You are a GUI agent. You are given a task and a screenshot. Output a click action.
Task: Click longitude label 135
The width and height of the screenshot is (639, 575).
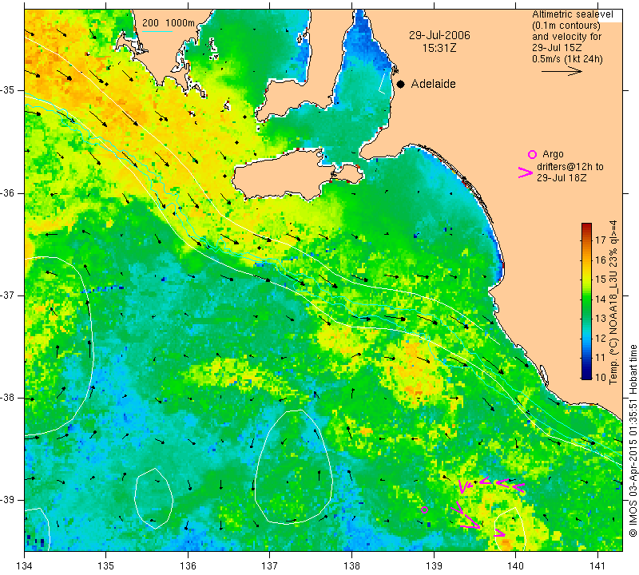coord(106,565)
